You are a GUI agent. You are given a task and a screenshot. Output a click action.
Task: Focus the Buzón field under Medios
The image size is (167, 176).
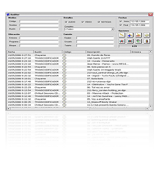39,29
